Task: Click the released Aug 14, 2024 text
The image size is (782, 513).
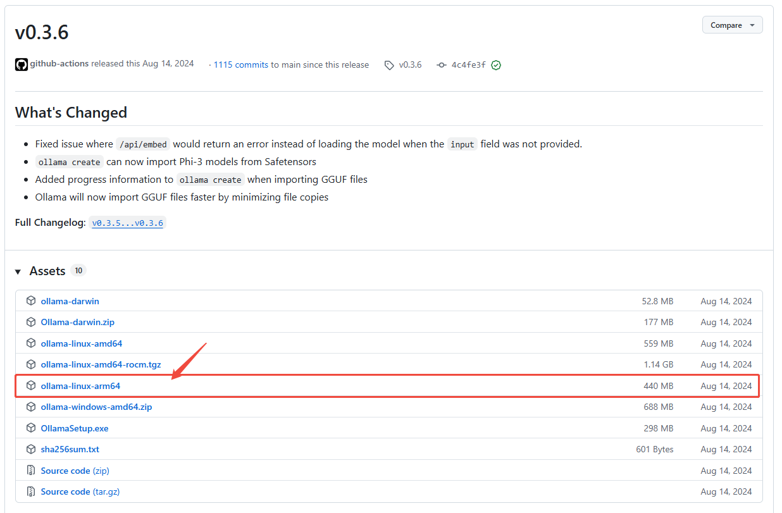Action: [142, 64]
